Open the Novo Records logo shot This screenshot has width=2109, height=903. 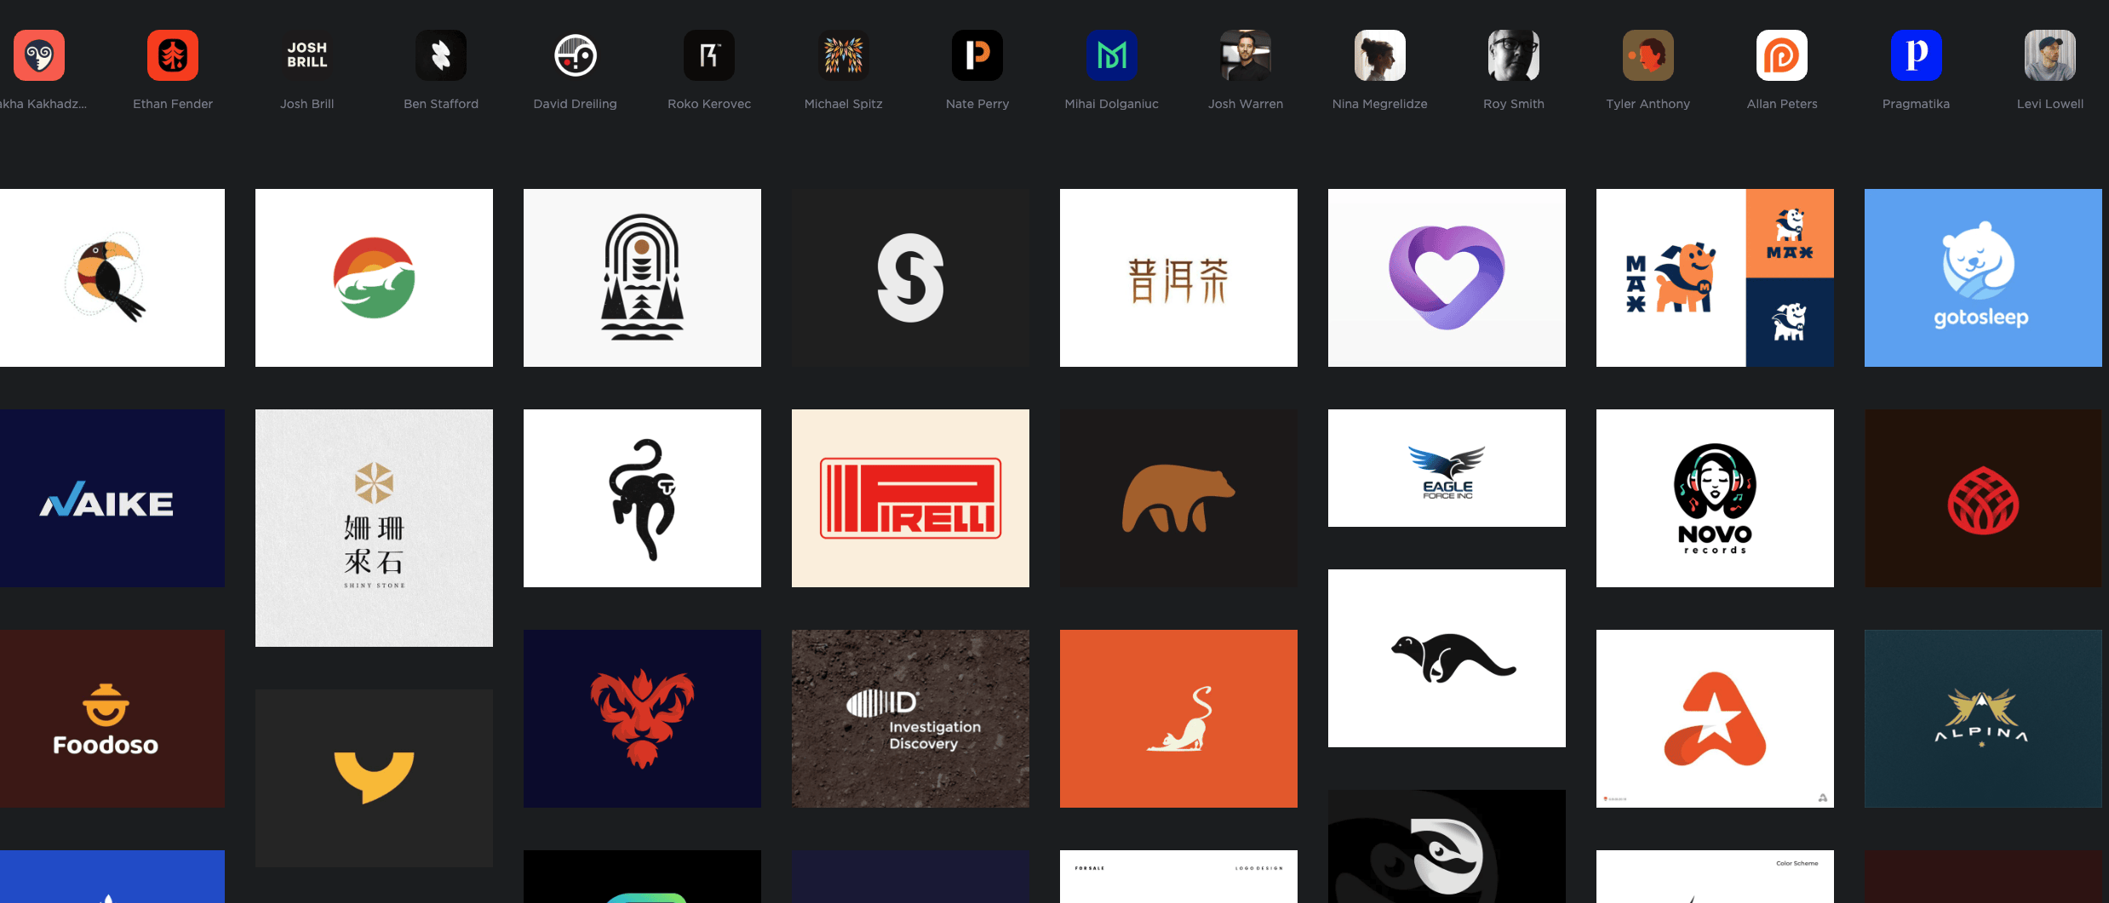coord(1715,498)
